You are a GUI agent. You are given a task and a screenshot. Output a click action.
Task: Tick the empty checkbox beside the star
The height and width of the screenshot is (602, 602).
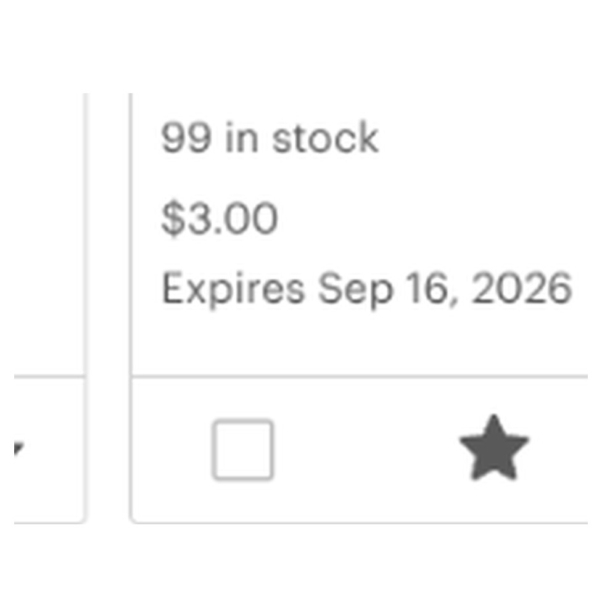click(x=243, y=450)
